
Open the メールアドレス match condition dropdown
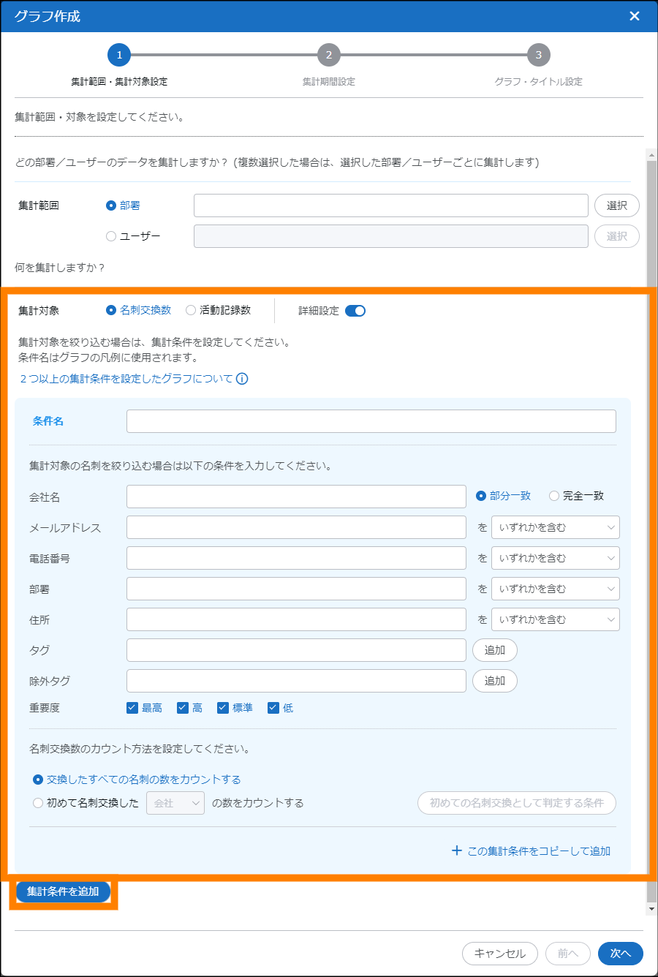(x=556, y=527)
